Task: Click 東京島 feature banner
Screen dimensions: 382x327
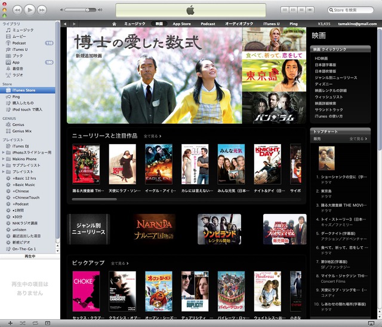Action: click(x=274, y=75)
